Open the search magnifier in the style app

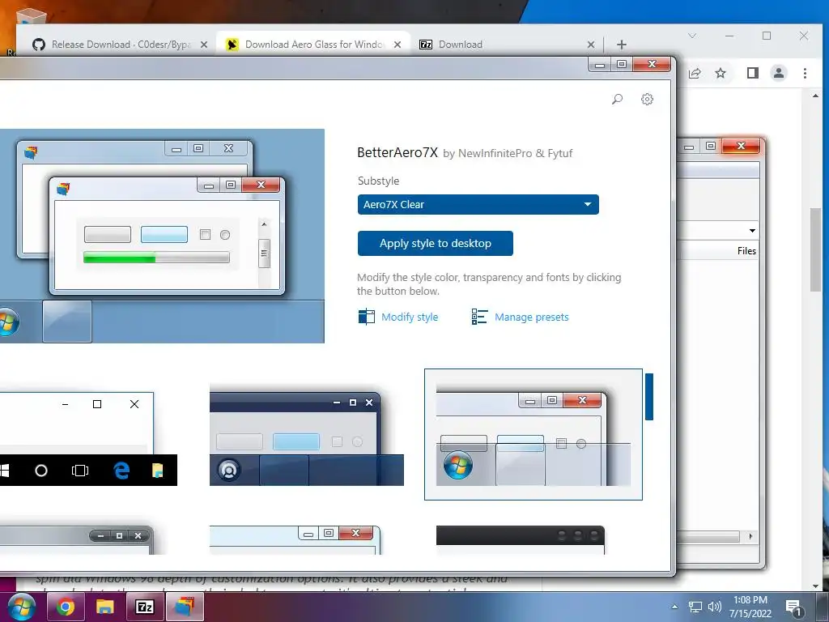pos(617,99)
